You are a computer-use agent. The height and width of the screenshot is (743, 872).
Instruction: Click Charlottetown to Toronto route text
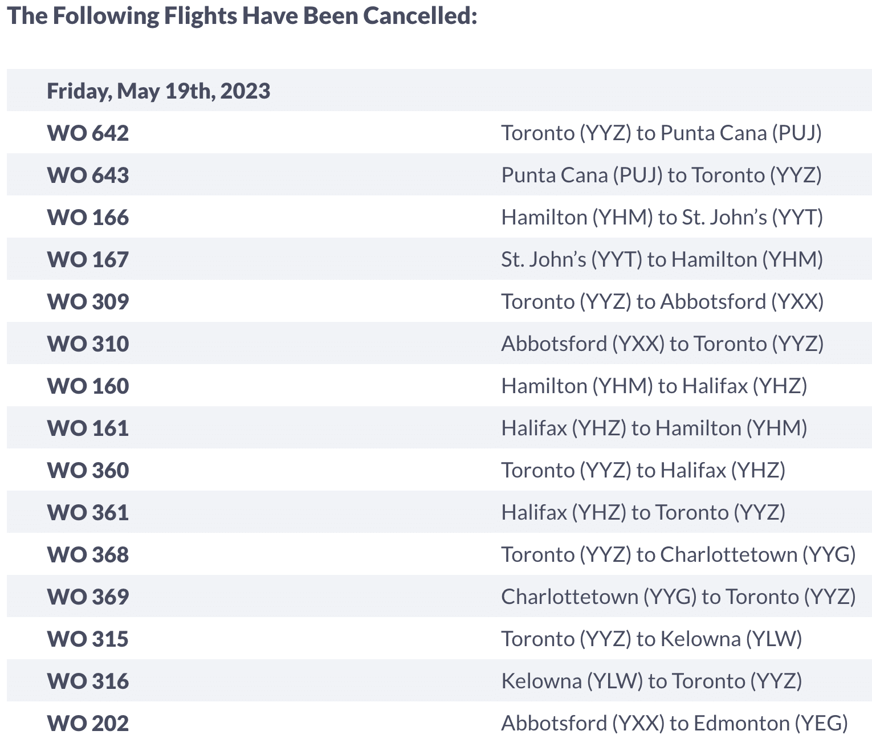[x=678, y=597]
